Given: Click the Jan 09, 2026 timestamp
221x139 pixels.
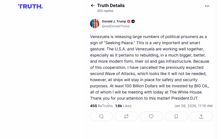Looking at the screenshot, I should tap(193, 106).
